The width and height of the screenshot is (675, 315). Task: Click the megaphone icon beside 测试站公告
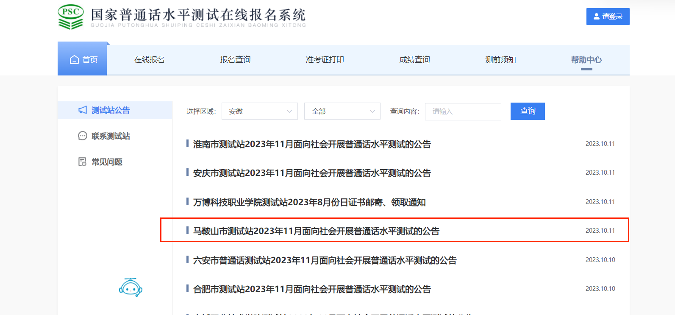pos(83,110)
